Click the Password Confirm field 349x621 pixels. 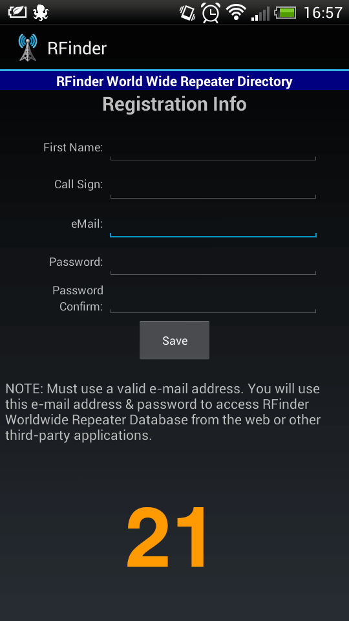click(213, 301)
